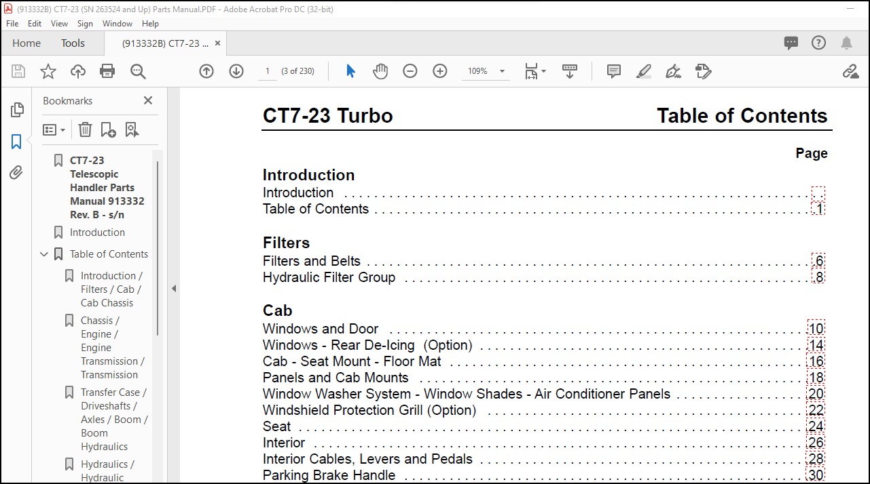Open the find text magnifier tool
This screenshot has width=870, height=484.
139,71
